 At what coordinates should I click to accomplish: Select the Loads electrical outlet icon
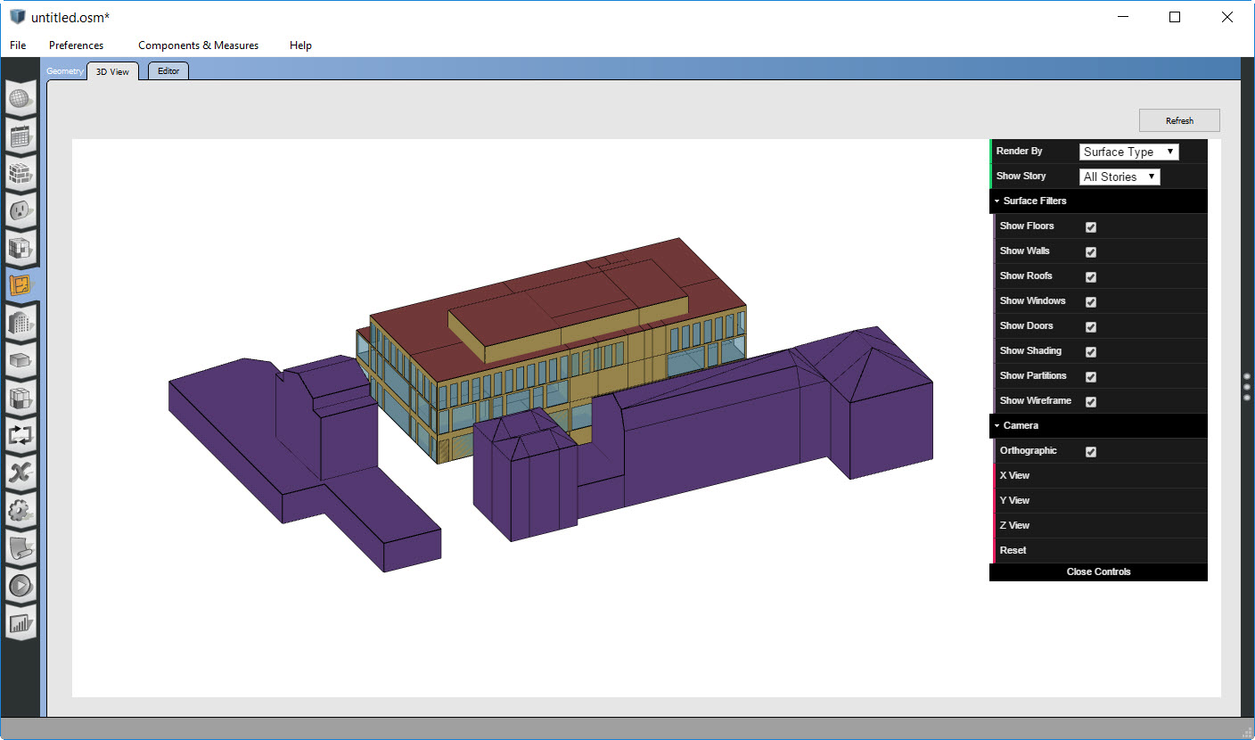[21, 212]
